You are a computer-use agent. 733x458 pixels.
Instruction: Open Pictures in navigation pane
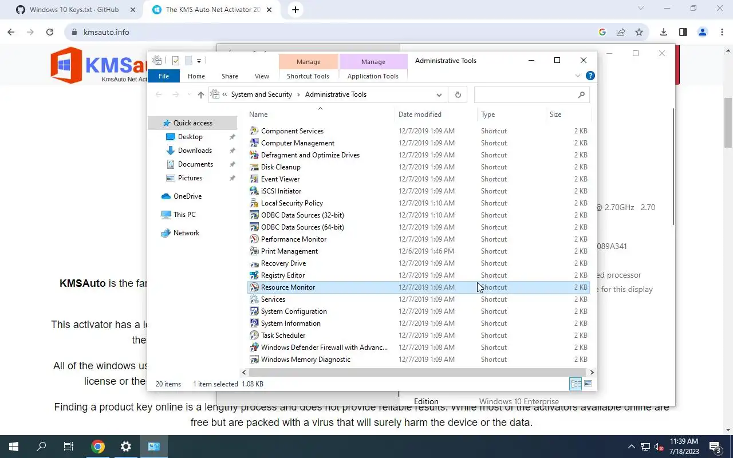click(190, 178)
